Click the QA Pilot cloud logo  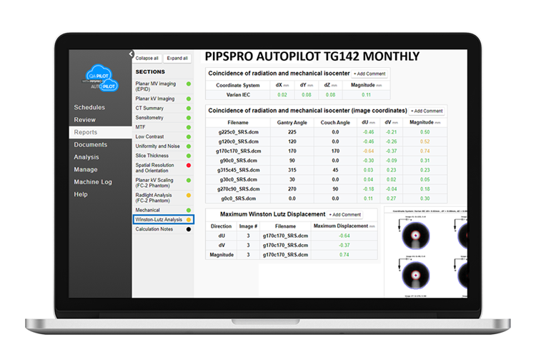click(101, 79)
